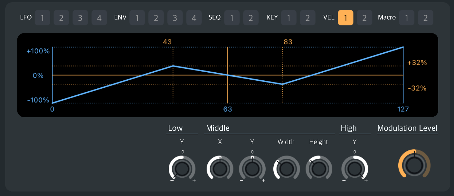Switch to VEL source 2
454x196 pixels.
(x=364, y=18)
